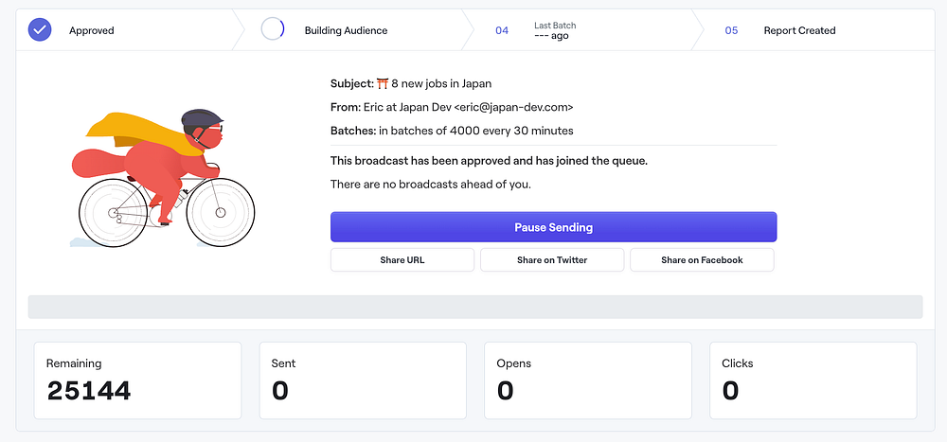Click the Sent count card
Screen dimensions: 947x442
tap(363, 380)
